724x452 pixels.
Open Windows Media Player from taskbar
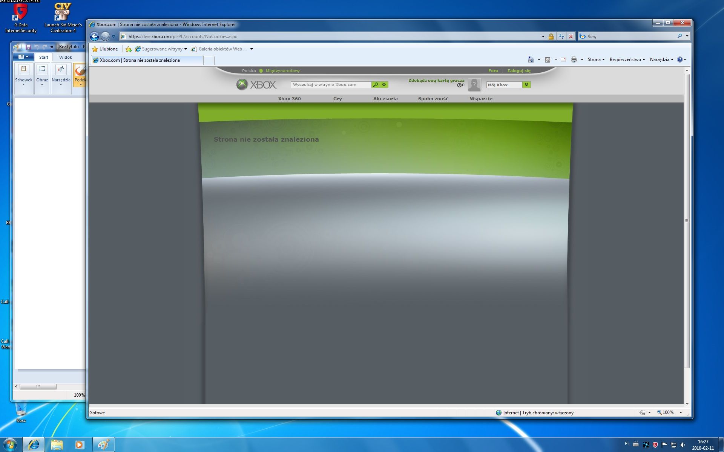point(80,445)
